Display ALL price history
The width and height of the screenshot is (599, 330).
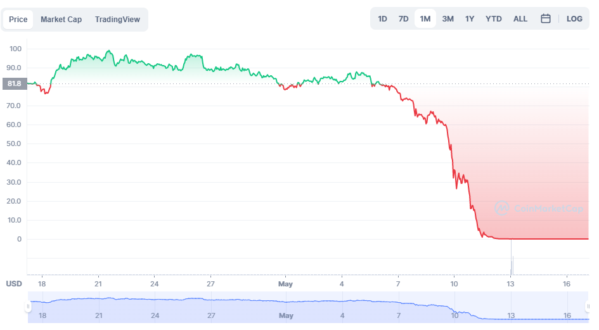pos(520,19)
